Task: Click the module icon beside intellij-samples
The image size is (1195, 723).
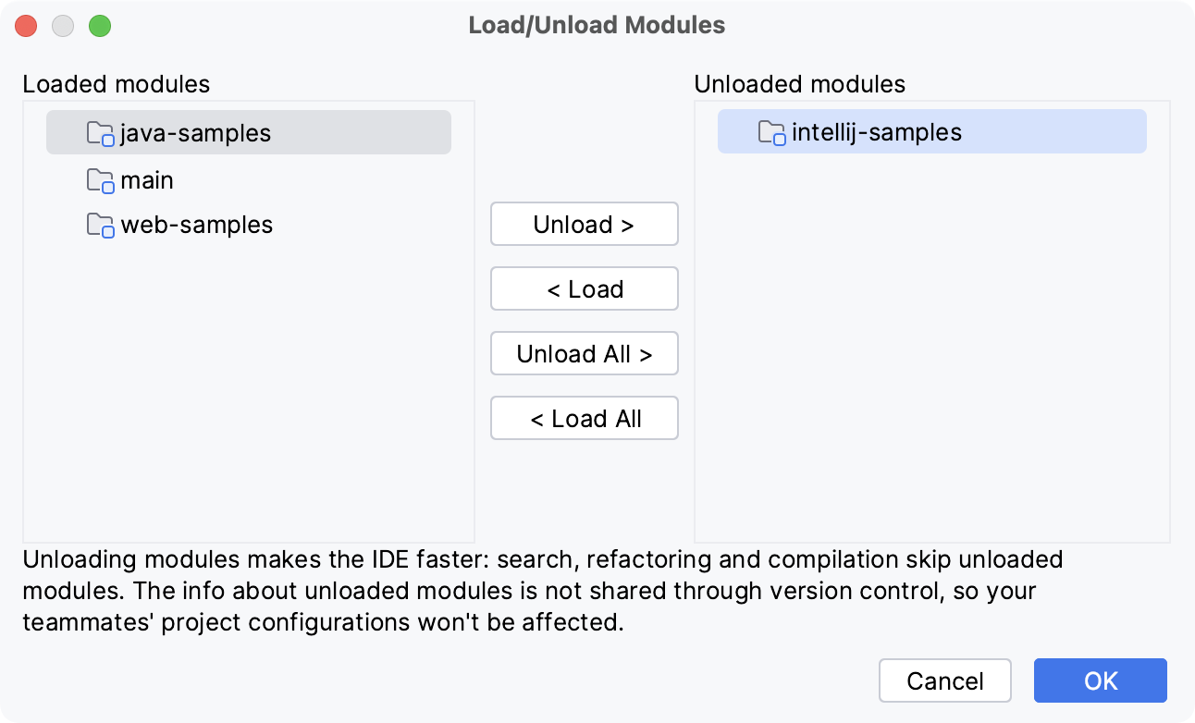Action: (770, 132)
